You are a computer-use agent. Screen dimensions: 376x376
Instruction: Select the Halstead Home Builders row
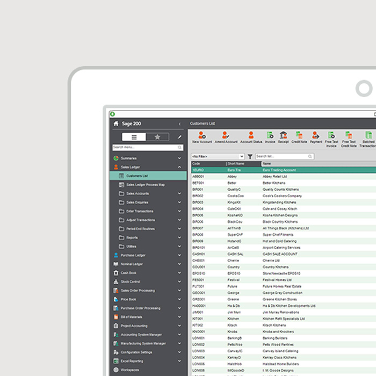(x=284, y=364)
